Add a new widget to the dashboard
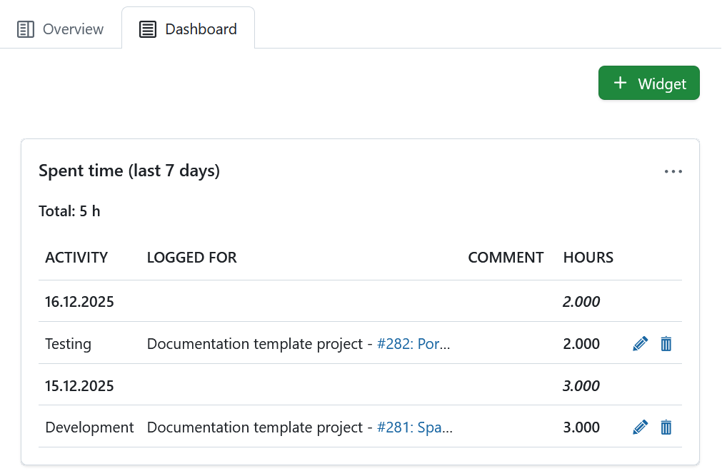Image resolution: width=727 pixels, height=476 pixels. 648,83
